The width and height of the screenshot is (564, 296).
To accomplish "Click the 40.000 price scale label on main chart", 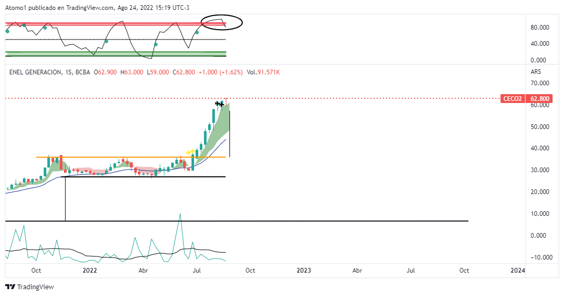I will (540, 148).
